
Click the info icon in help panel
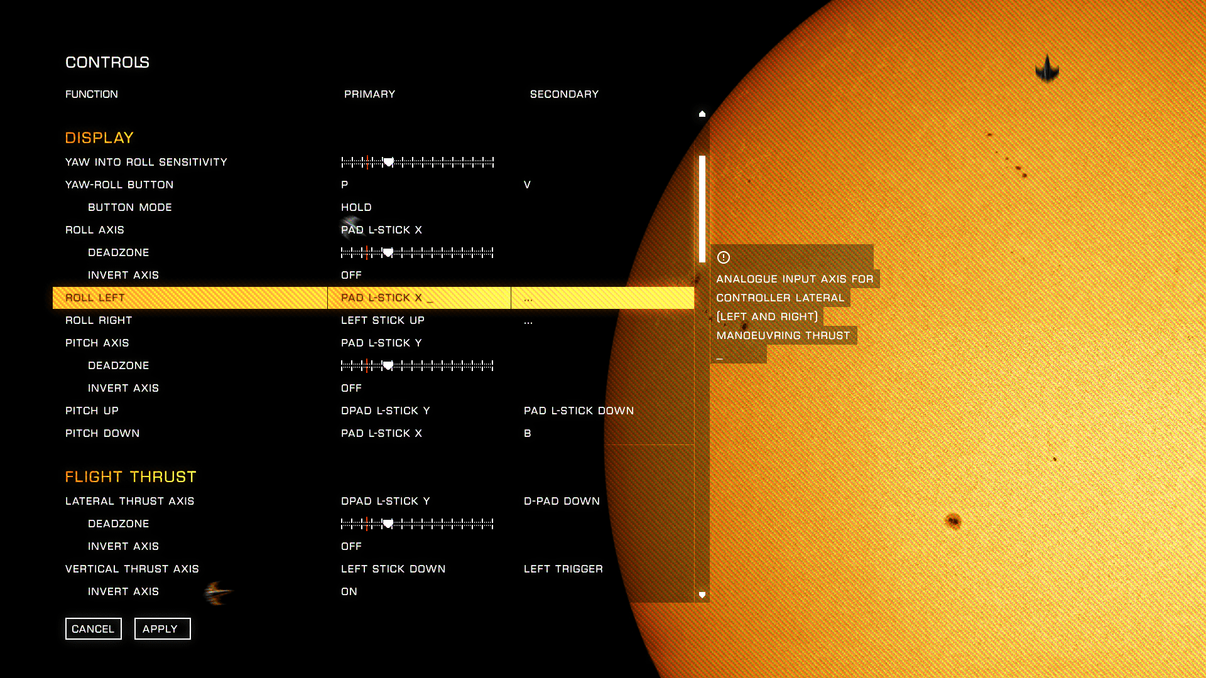pyautogui.click(x=724, y=257)
